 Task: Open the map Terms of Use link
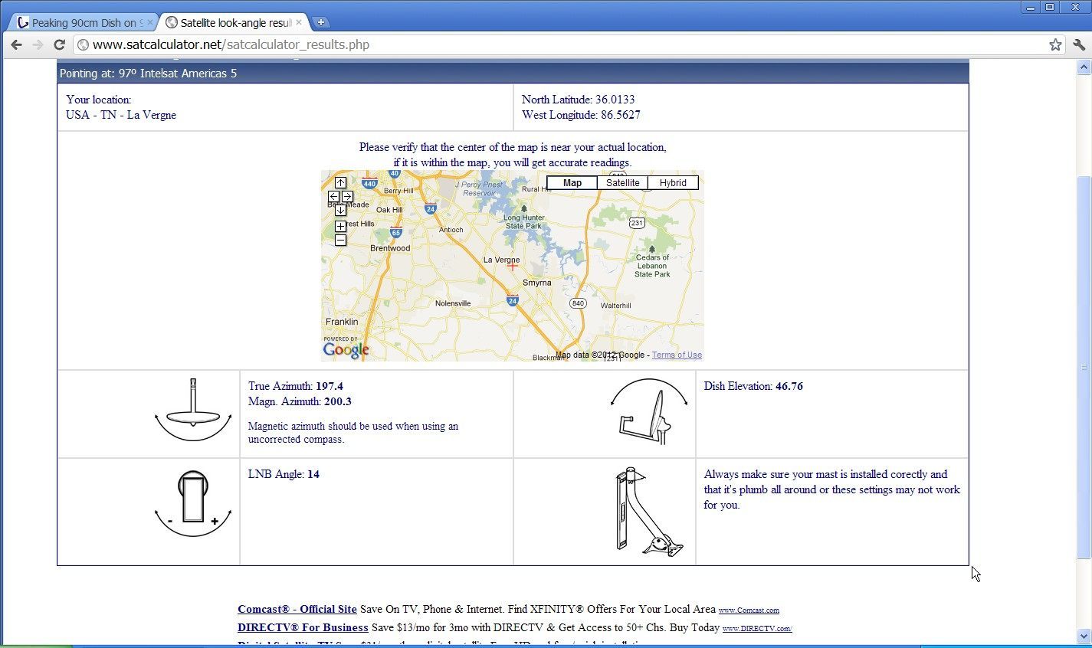coord(677,355)
